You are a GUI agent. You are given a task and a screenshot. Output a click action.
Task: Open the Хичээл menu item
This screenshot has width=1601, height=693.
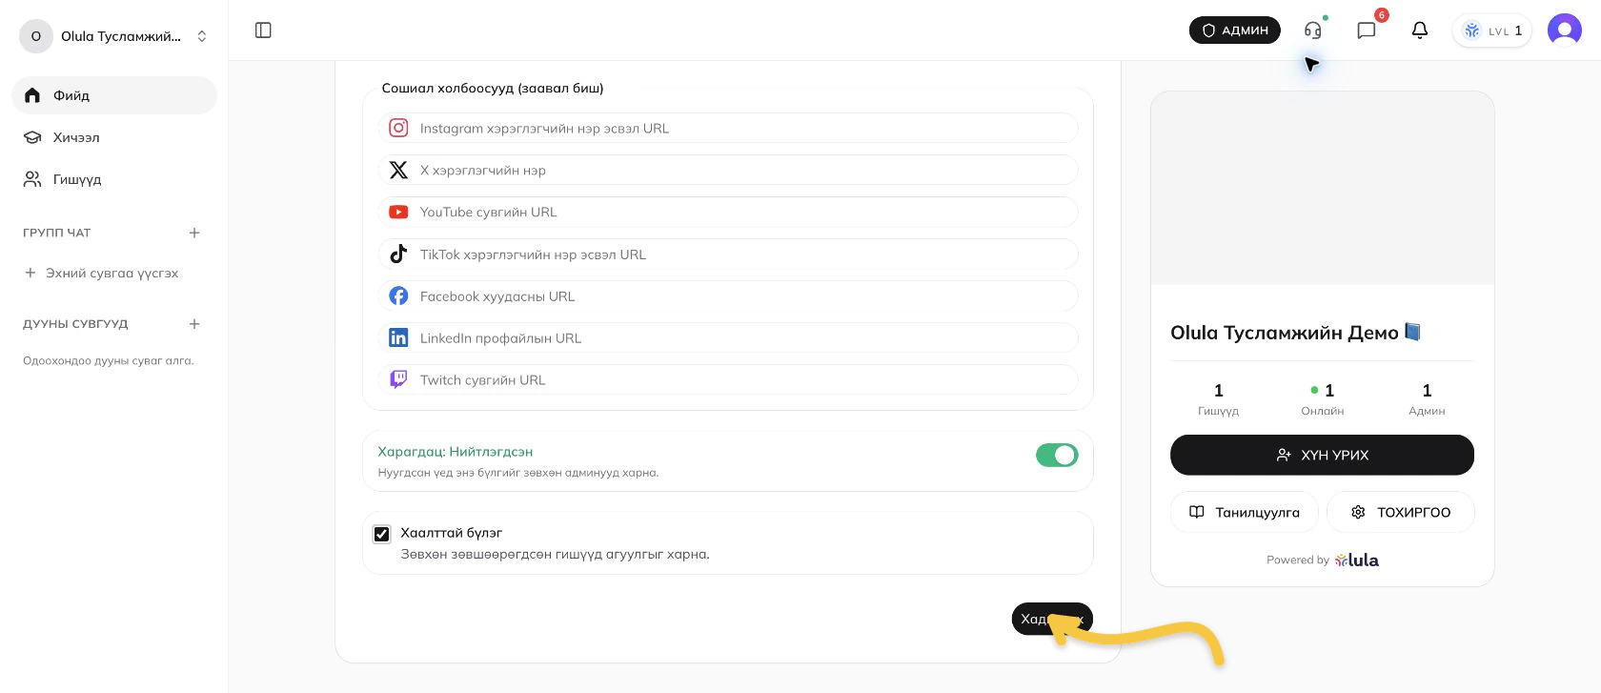pos(114,137)
